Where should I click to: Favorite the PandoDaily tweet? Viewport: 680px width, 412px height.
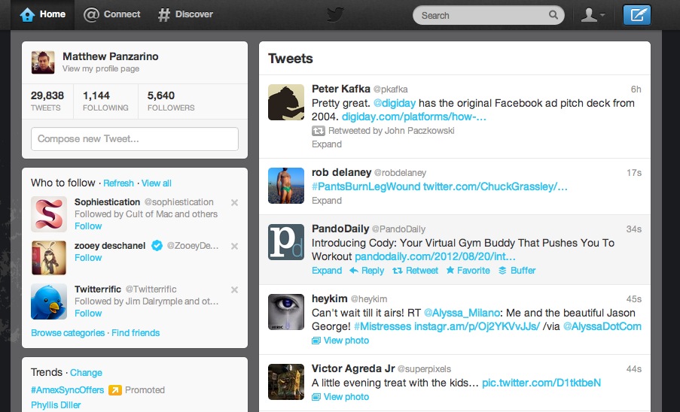468,271
